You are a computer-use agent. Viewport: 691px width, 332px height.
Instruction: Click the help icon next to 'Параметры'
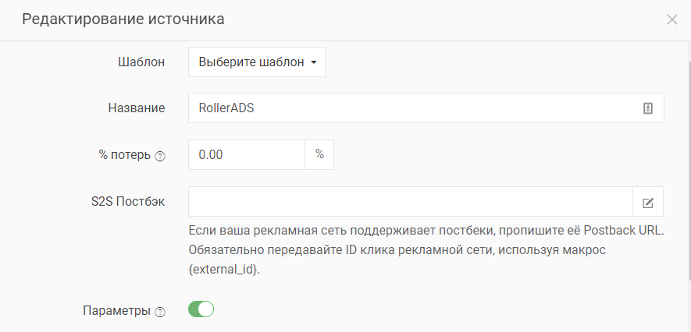(x=160, y=312)
